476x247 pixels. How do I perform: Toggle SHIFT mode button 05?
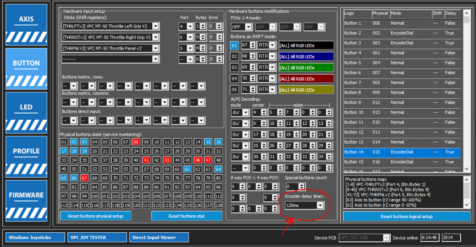234,89
